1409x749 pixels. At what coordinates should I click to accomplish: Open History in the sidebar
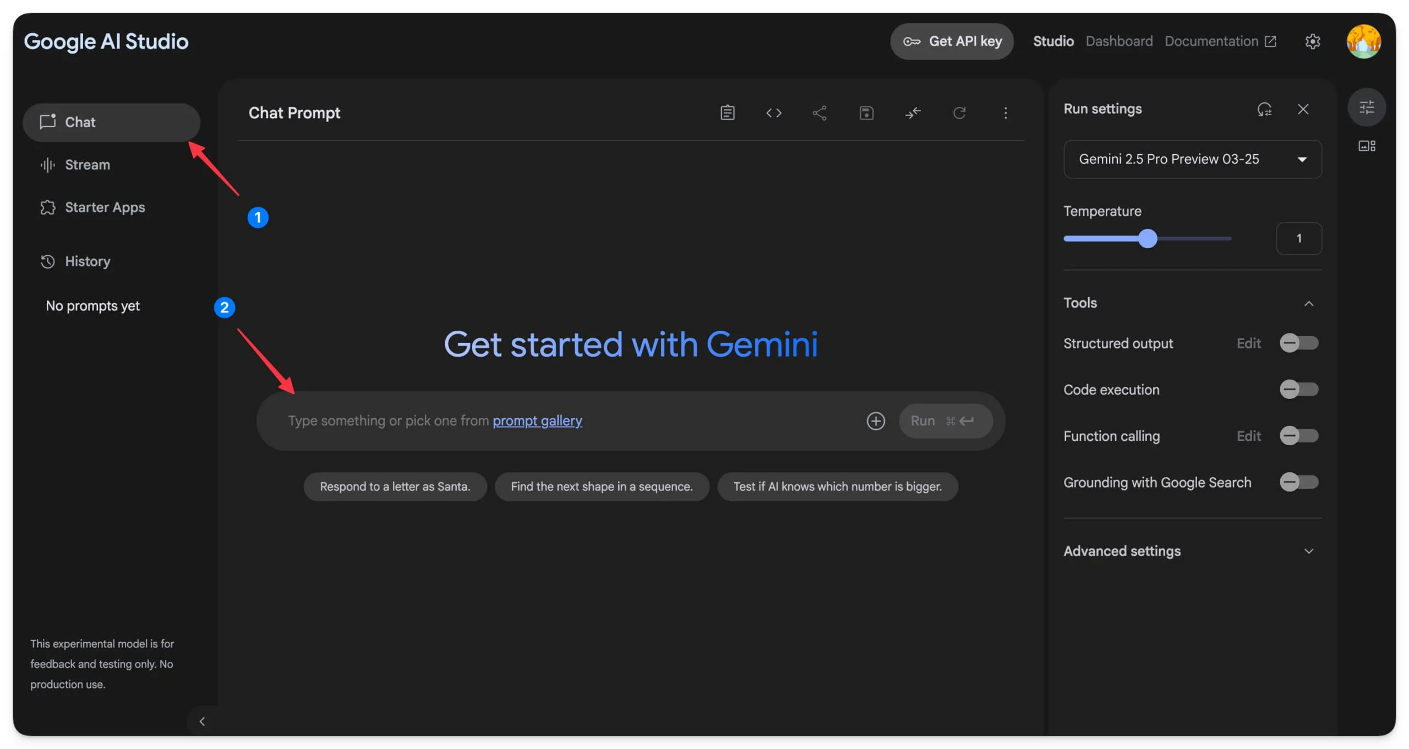tap(112, 261)
